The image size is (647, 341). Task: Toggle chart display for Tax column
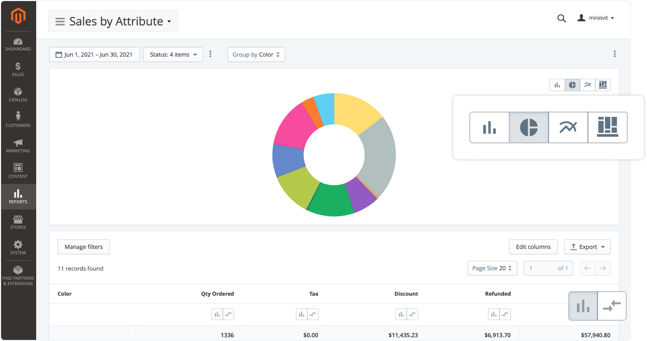(302, 314)
